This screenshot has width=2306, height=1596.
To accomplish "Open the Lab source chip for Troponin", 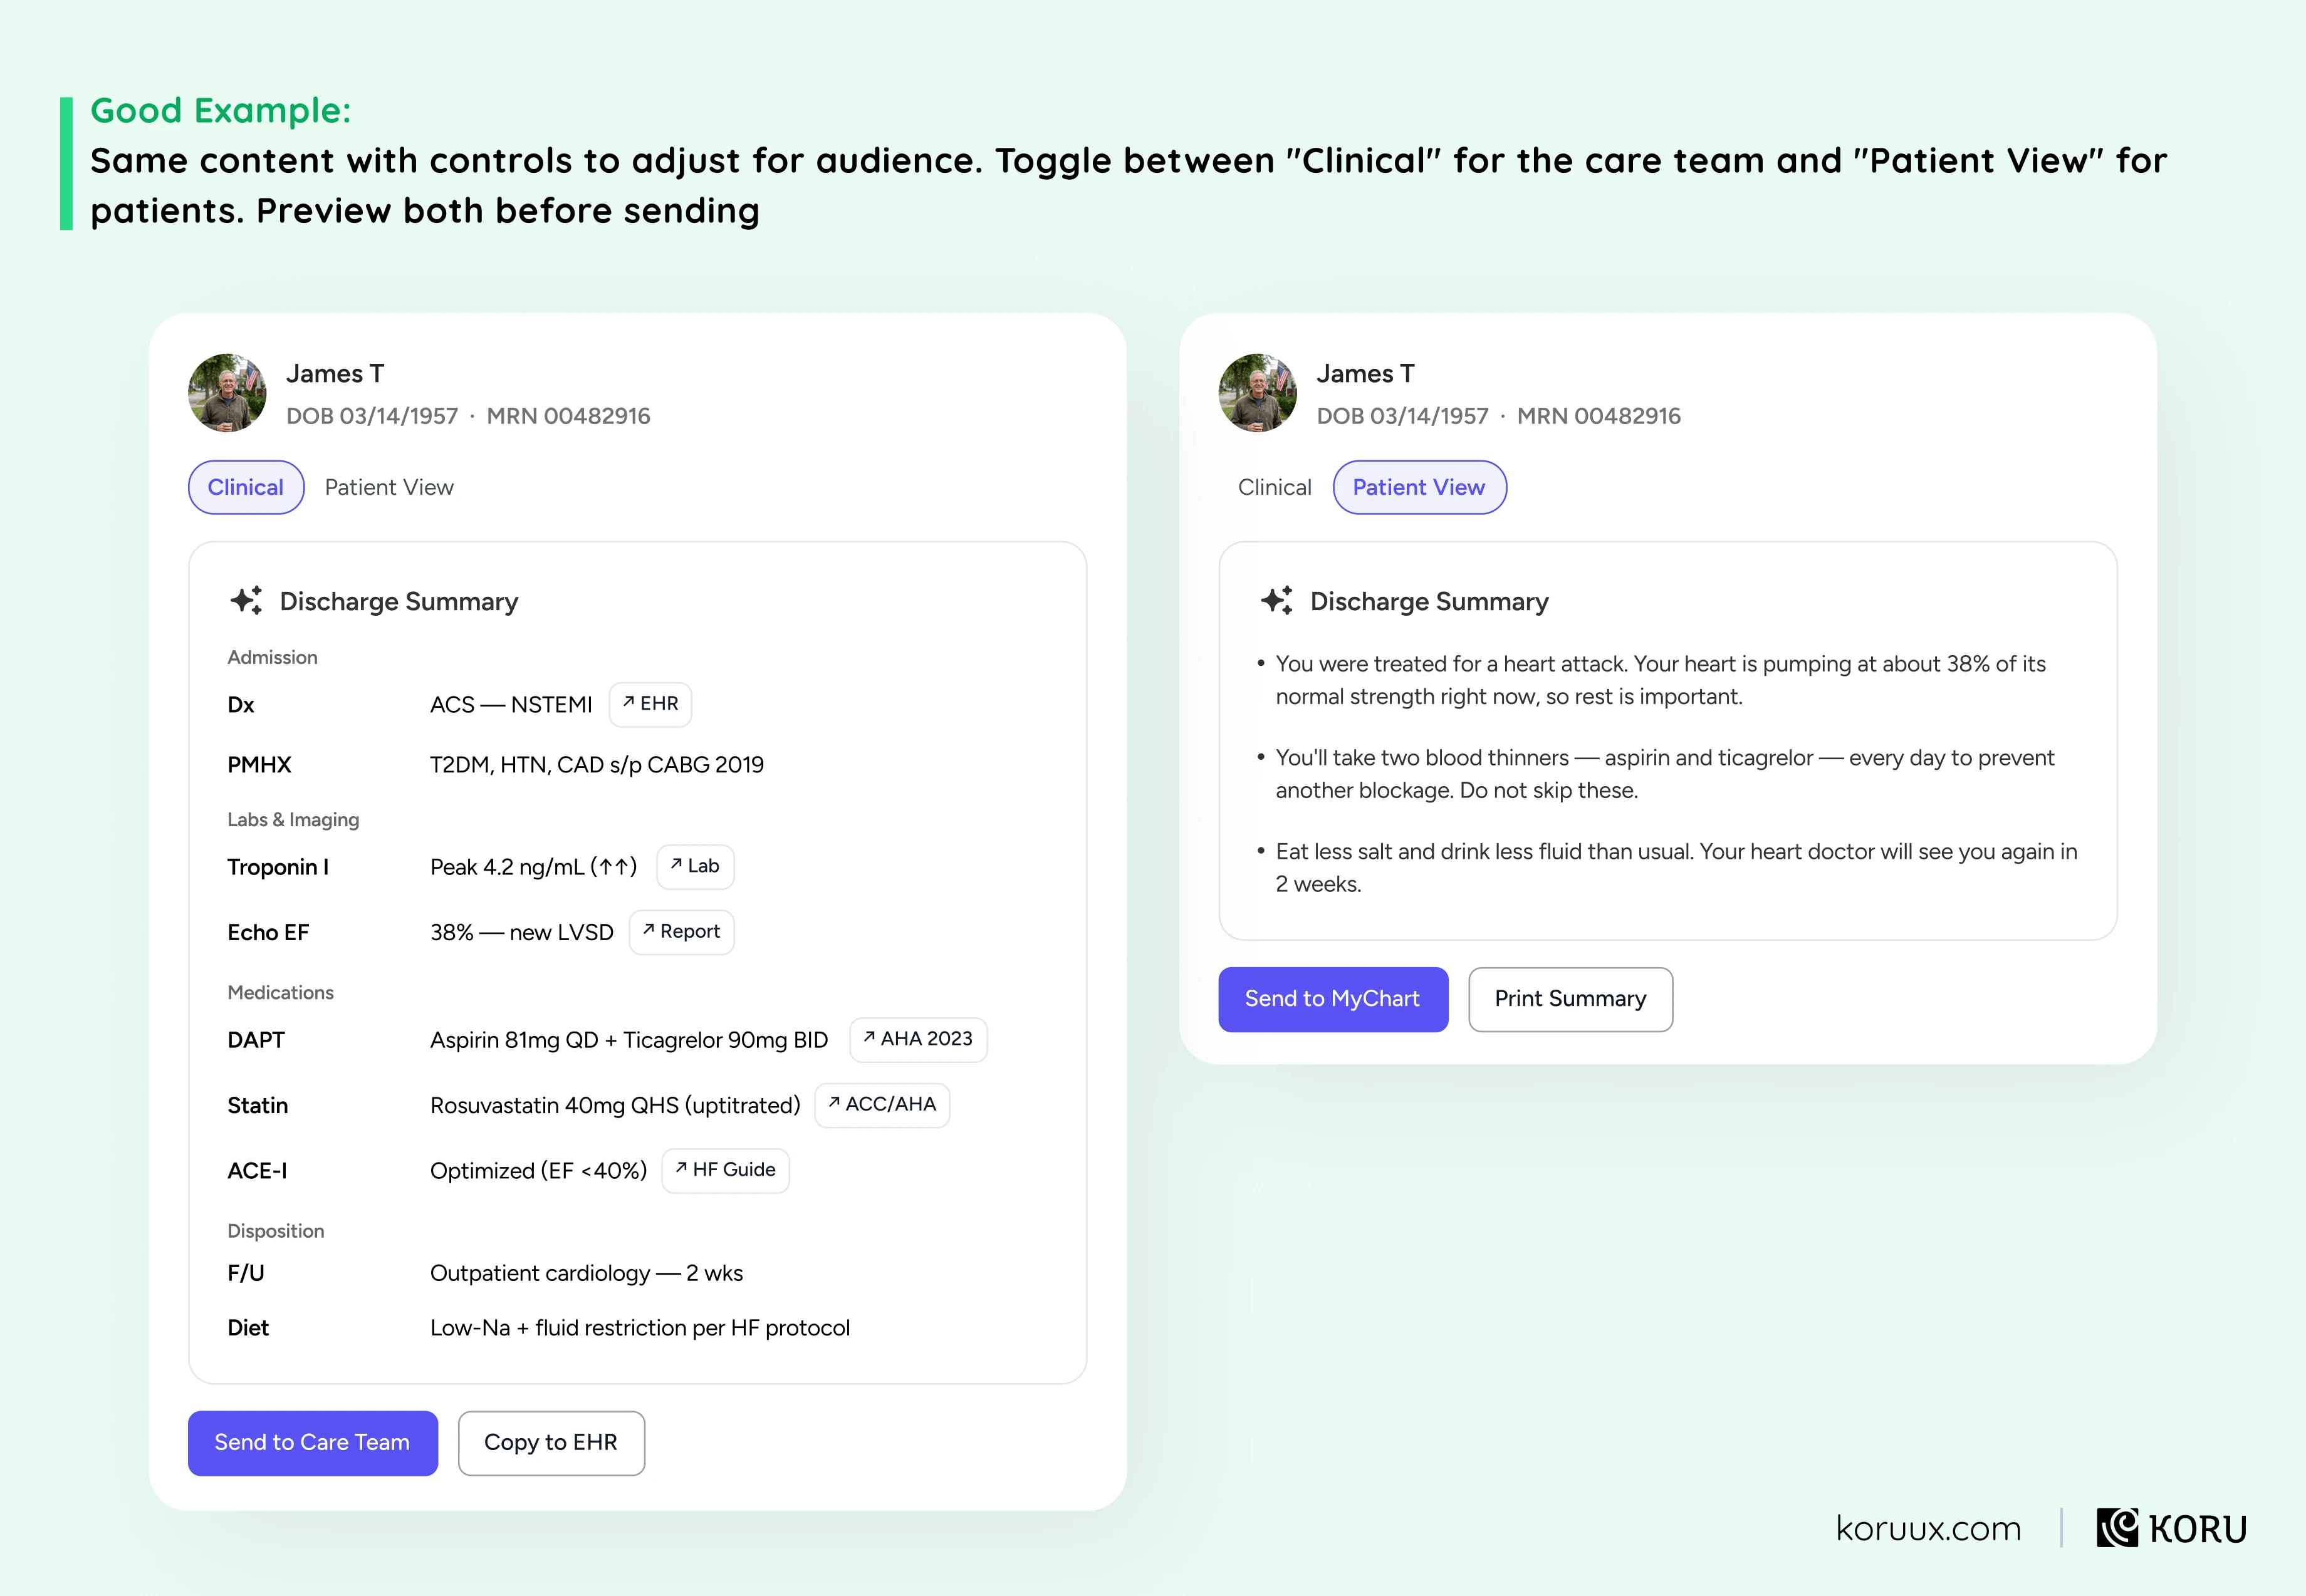I will [x=696, y=866].
